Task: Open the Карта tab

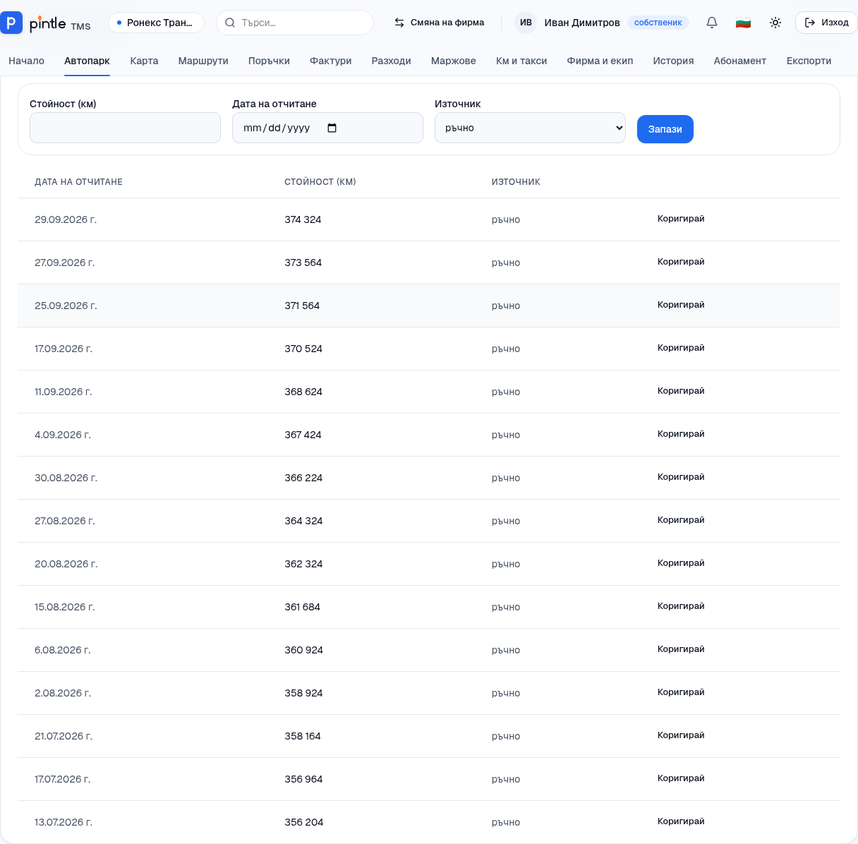Action: [x=144, y=61]
